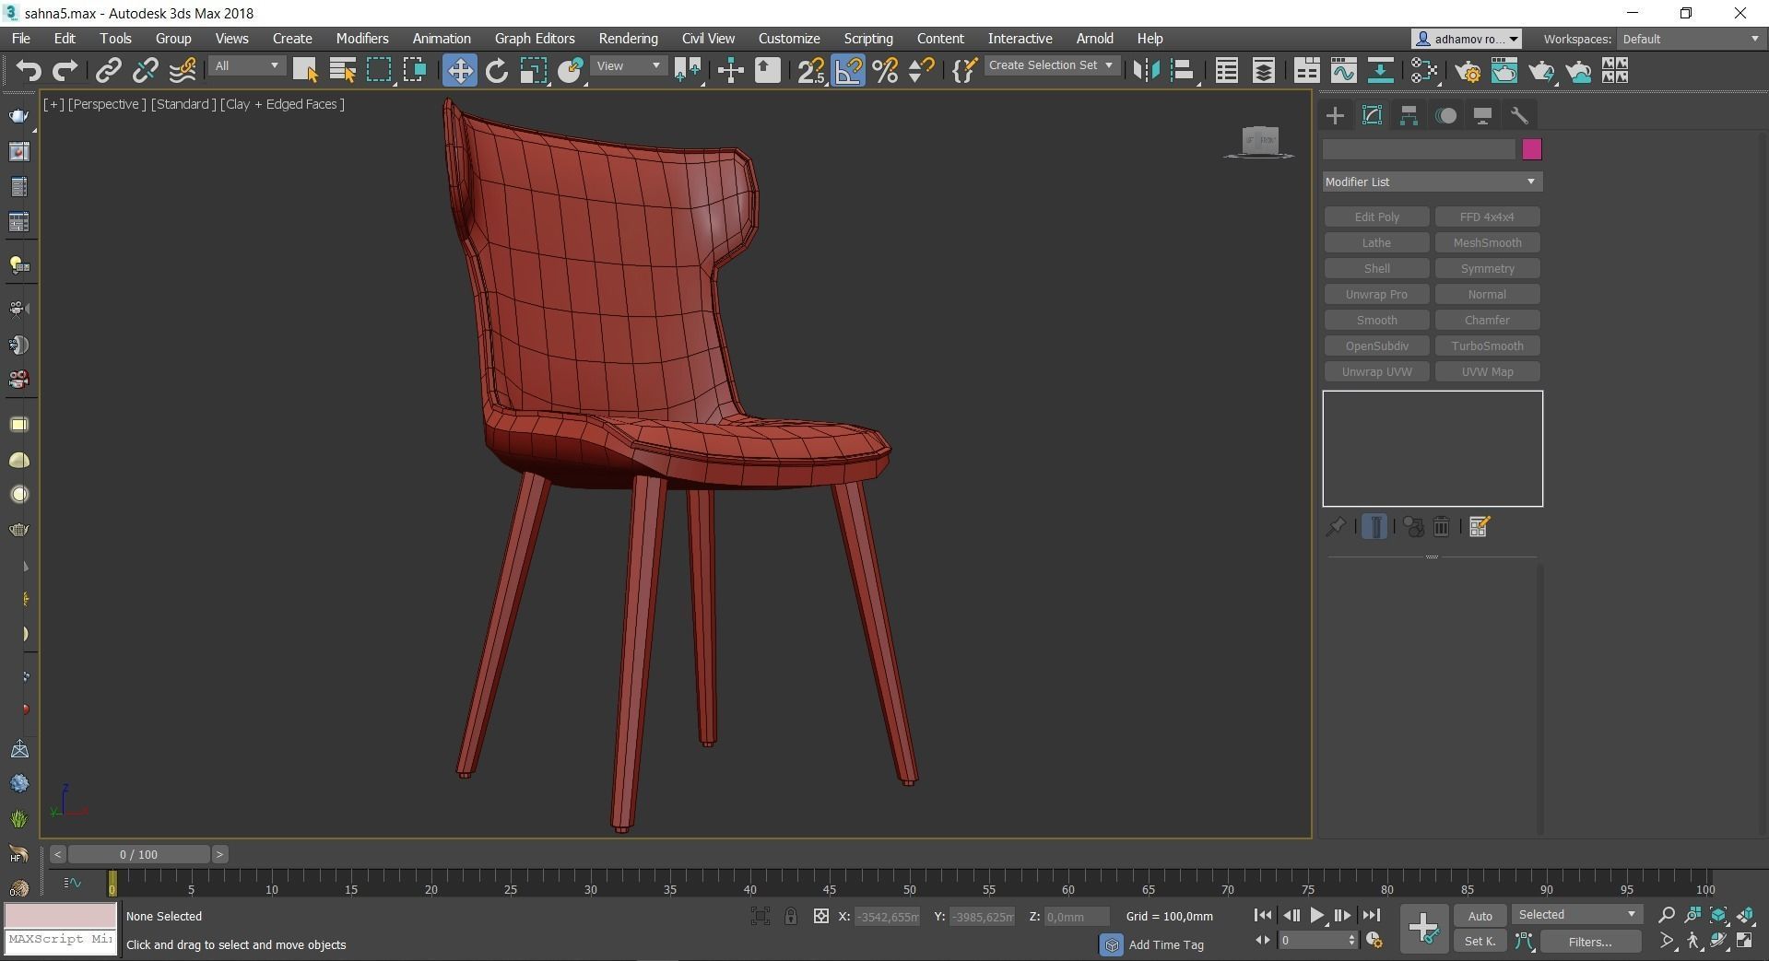Screen dimensions: 1769x961
Task: Apply the TurboSmooth modifier button
Action: click(x=1487, y=346)
